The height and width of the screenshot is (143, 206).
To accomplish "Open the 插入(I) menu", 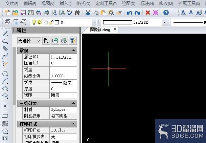I will [x=65, y=3].
